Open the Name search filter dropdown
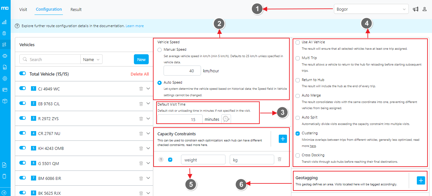Screen dimensions: 432x196 (92, 59)
